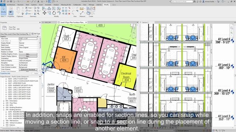236x132 pixels.
Task: Click the navigation wheel icon in Section view
Action: pos(232,28)
